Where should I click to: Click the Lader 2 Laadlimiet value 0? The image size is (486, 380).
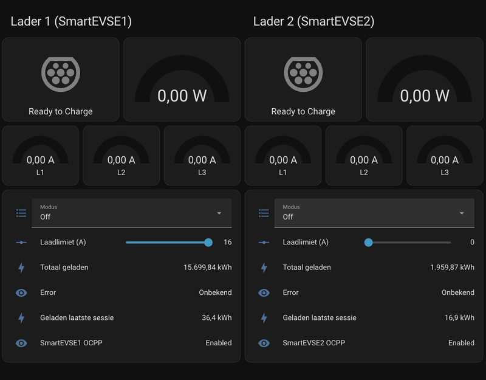point(472,242)
